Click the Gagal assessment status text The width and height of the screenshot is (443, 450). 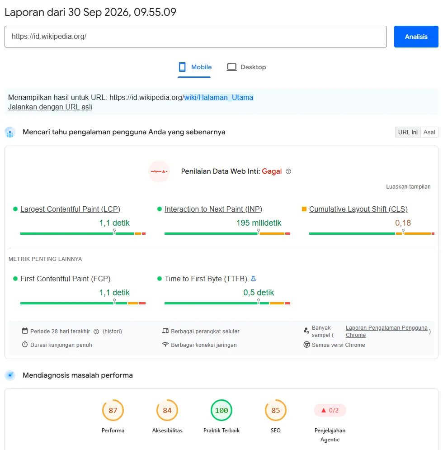[272, 171]
